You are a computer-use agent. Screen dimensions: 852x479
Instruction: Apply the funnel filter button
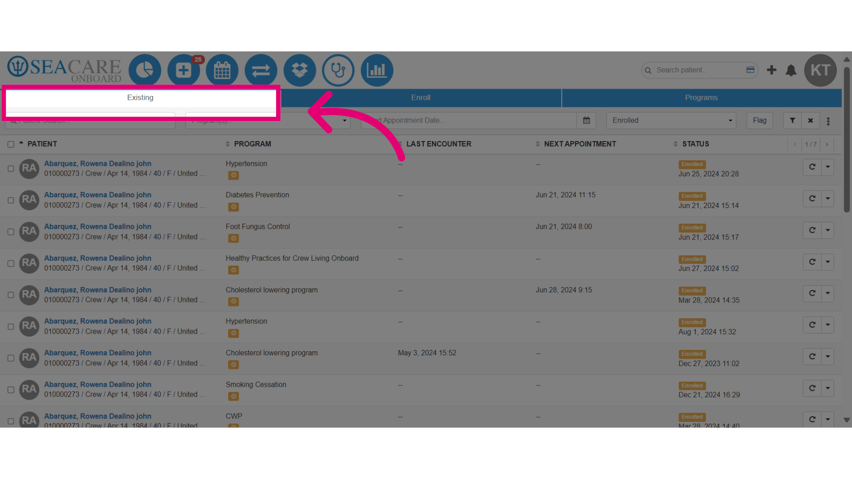pos(792,120)
